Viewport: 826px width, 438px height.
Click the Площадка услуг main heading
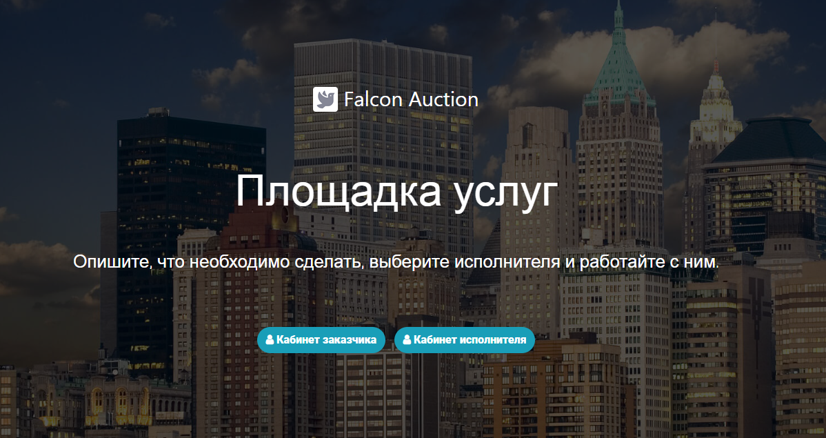coord(396,192)
